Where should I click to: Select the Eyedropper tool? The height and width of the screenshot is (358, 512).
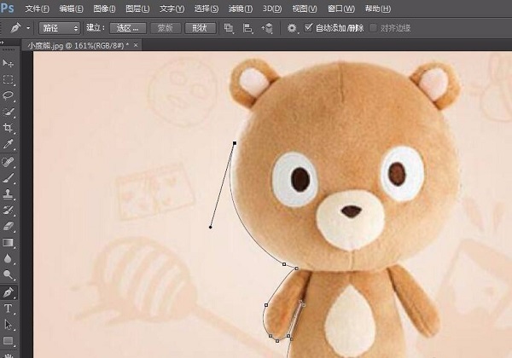(9, 144)
